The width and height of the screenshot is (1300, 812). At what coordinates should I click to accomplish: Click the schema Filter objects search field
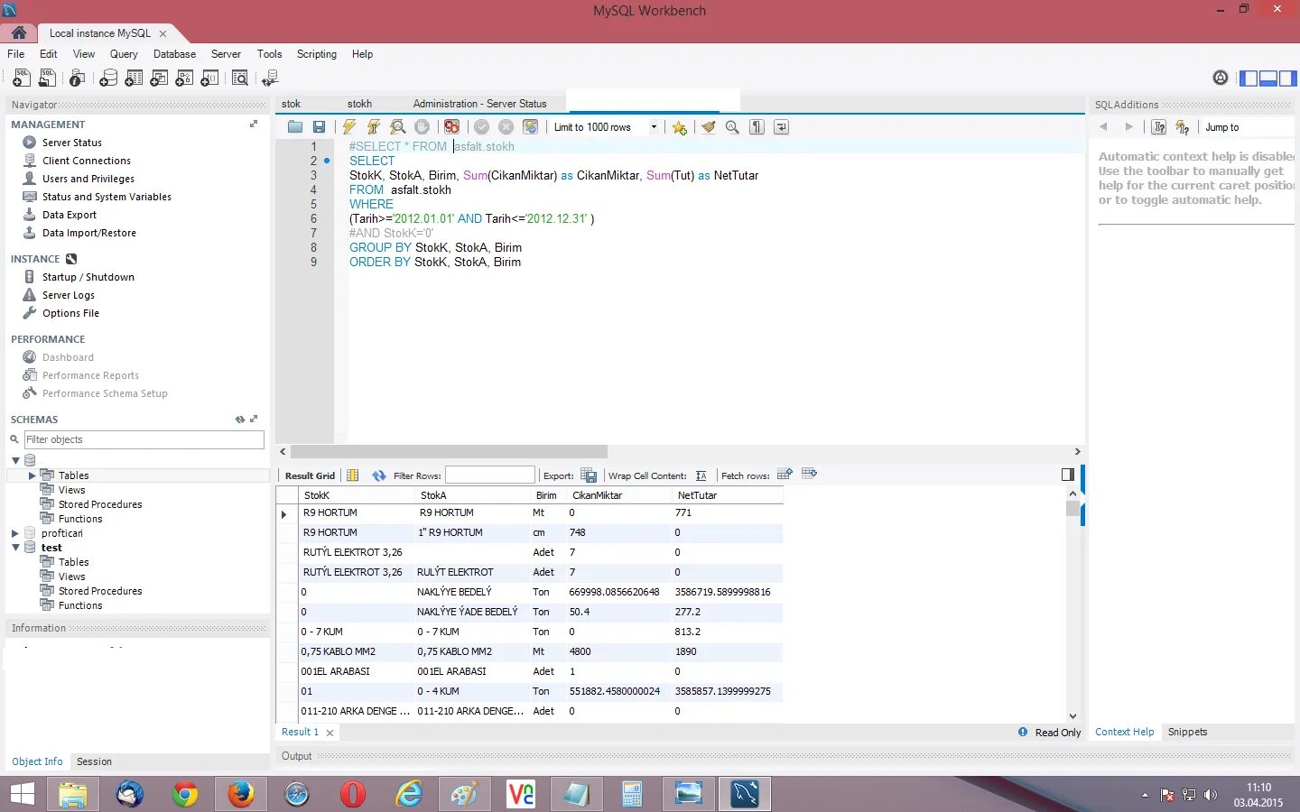[144, 439]
